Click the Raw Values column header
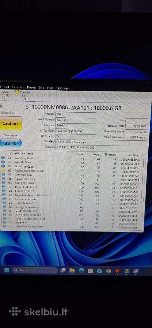 134,155
